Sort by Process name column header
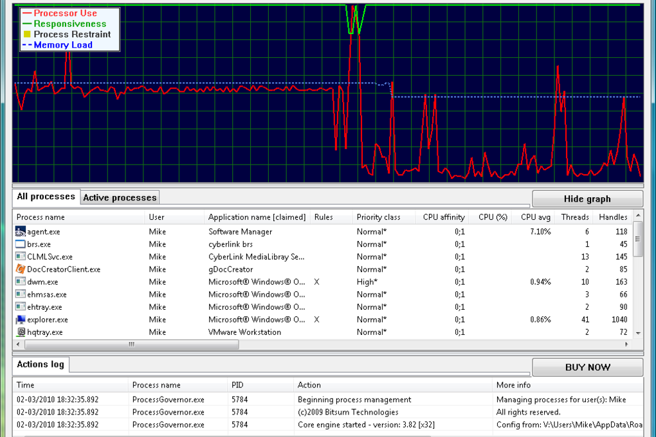Image resolution: width=656 pixels, height=437 pixels. point(78,217)
